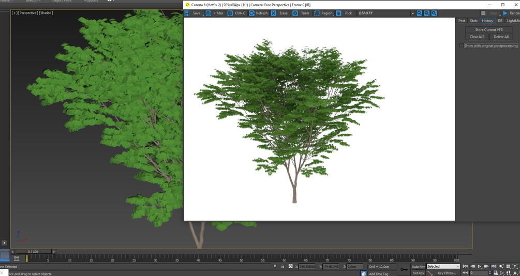Open the BEAUTY render element dropdown
This screenshot has height=276, width=520.
(387, 13)
